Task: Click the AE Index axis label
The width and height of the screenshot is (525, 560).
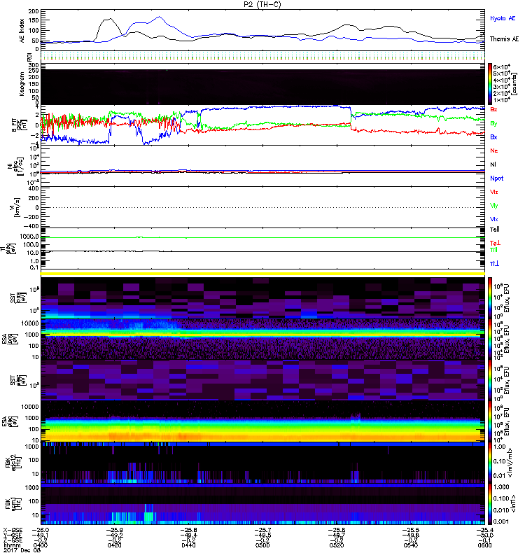Action: click(x=22, y=31)
